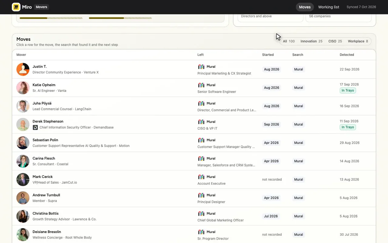Click Katie Opheim's profile photo

23,88
